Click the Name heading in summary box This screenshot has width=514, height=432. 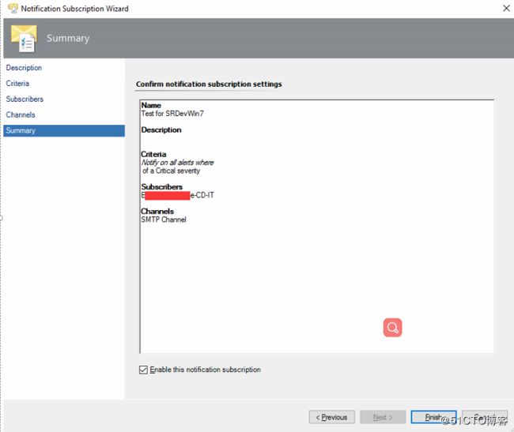coord(151,105)
